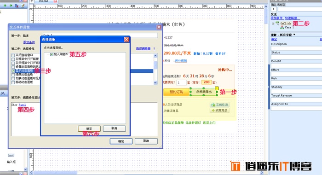This screenshot has width=322, height=175.
Task: Click the right panel collapse handle arrow
Action: click(269, 87)
